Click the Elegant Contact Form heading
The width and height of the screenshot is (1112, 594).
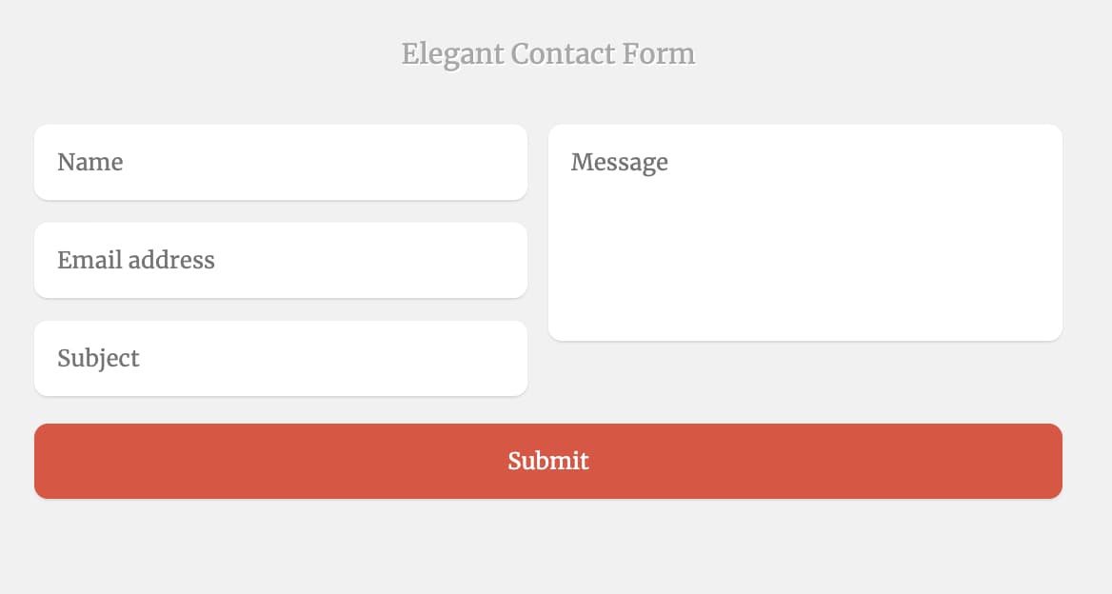pos(548,53)
